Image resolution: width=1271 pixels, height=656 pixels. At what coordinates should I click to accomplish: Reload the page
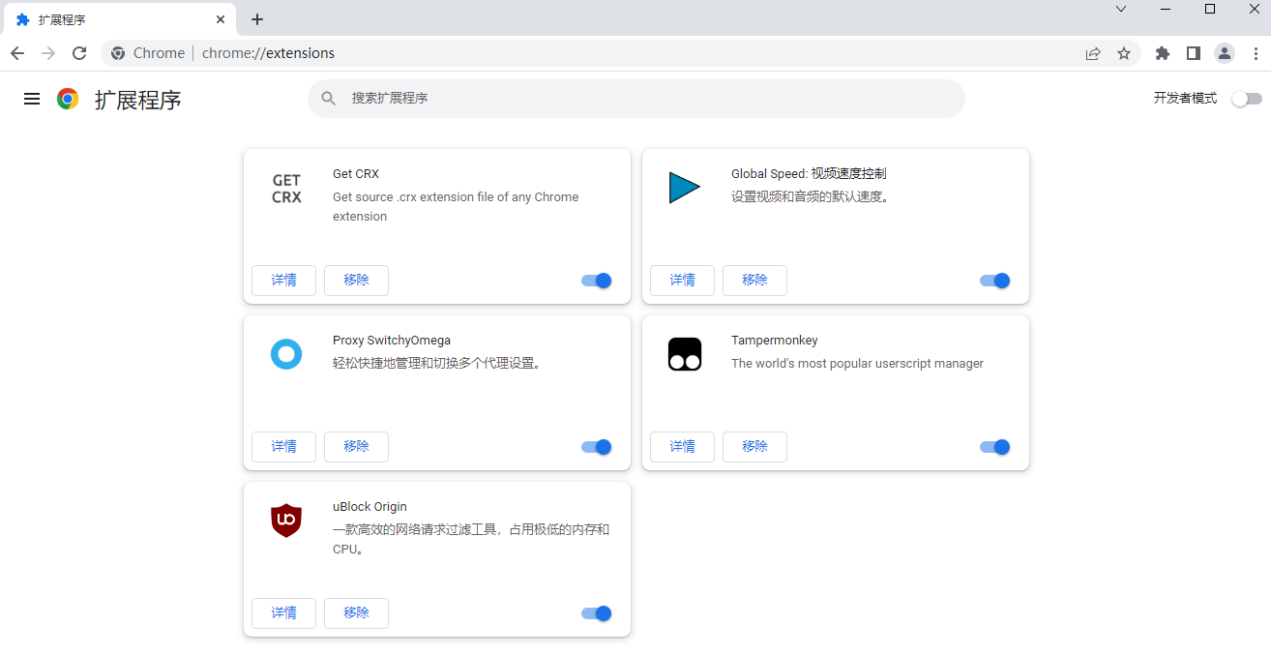[79, 53]
